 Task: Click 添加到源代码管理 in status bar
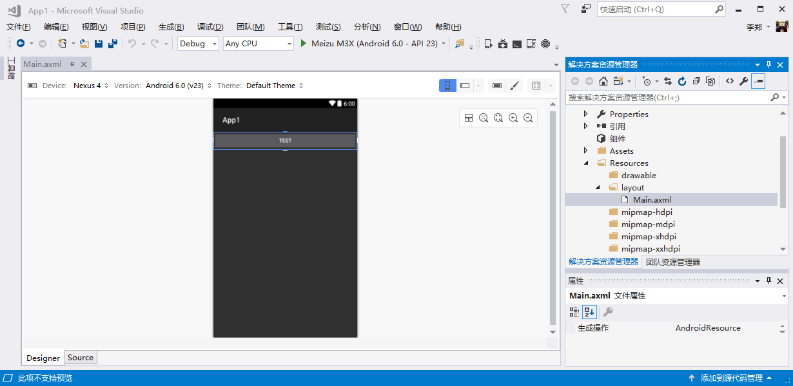(x=732, y=378)
